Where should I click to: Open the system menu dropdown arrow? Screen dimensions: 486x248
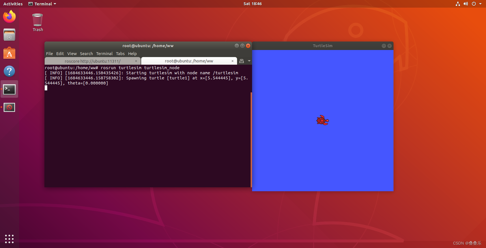click(480, 4)
